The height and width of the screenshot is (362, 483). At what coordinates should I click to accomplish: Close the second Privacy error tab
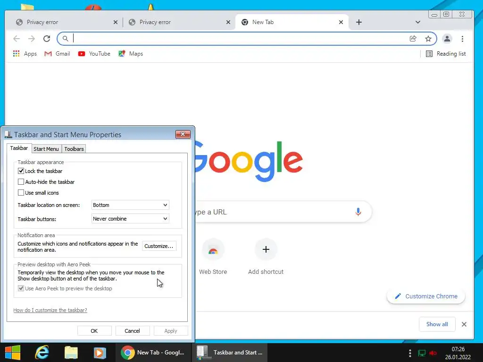[228, 22]
